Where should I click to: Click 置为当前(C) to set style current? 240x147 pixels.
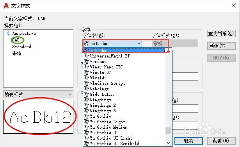[x=221, y=33]
